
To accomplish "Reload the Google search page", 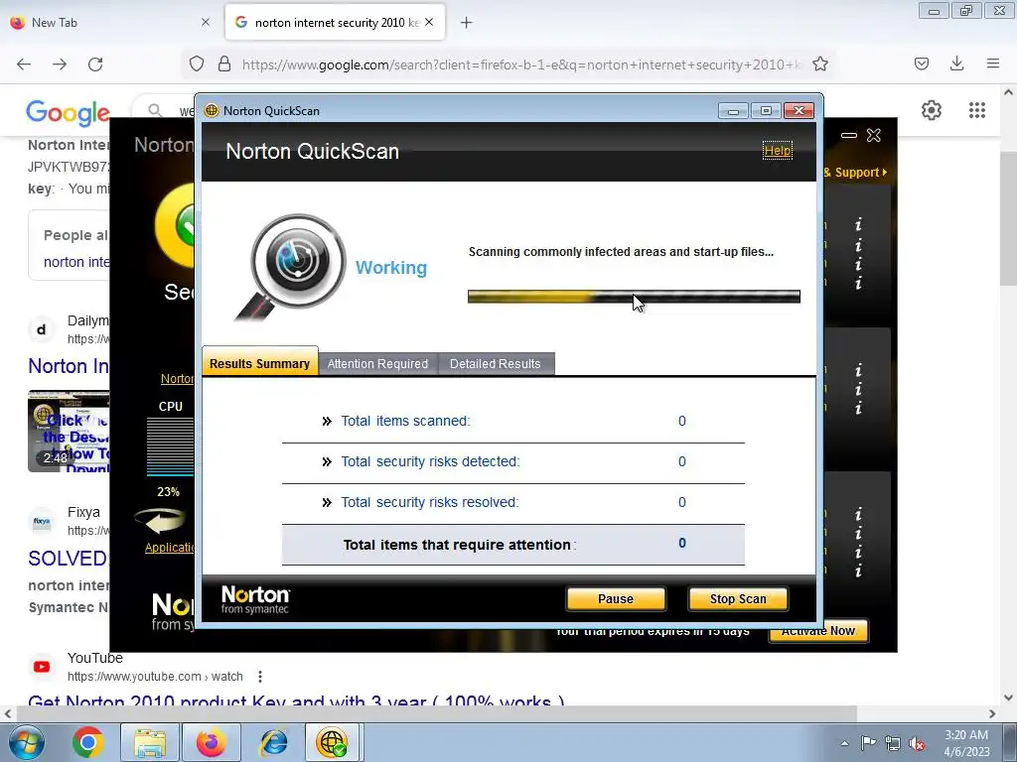I will pos(95,64).
